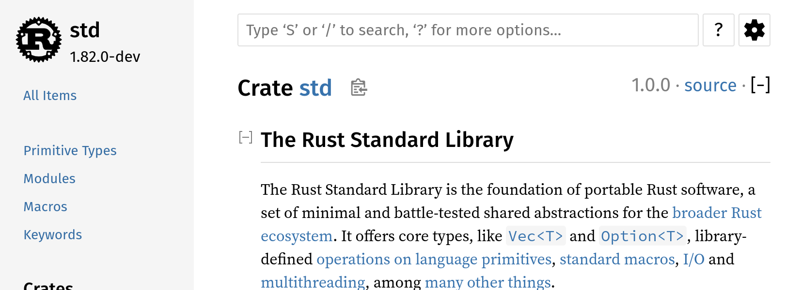Click the Rust logo icon
The width and height of the screenshot is (785, 290).
39,40
